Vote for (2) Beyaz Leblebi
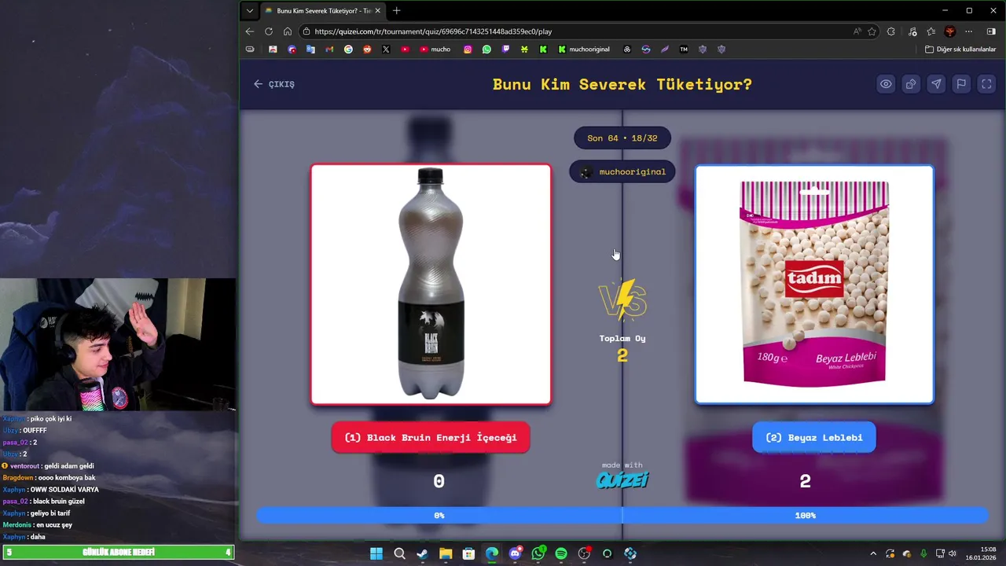Image resolution: width=1006 pixels, height=566 pixels. [x=814, y=438]
